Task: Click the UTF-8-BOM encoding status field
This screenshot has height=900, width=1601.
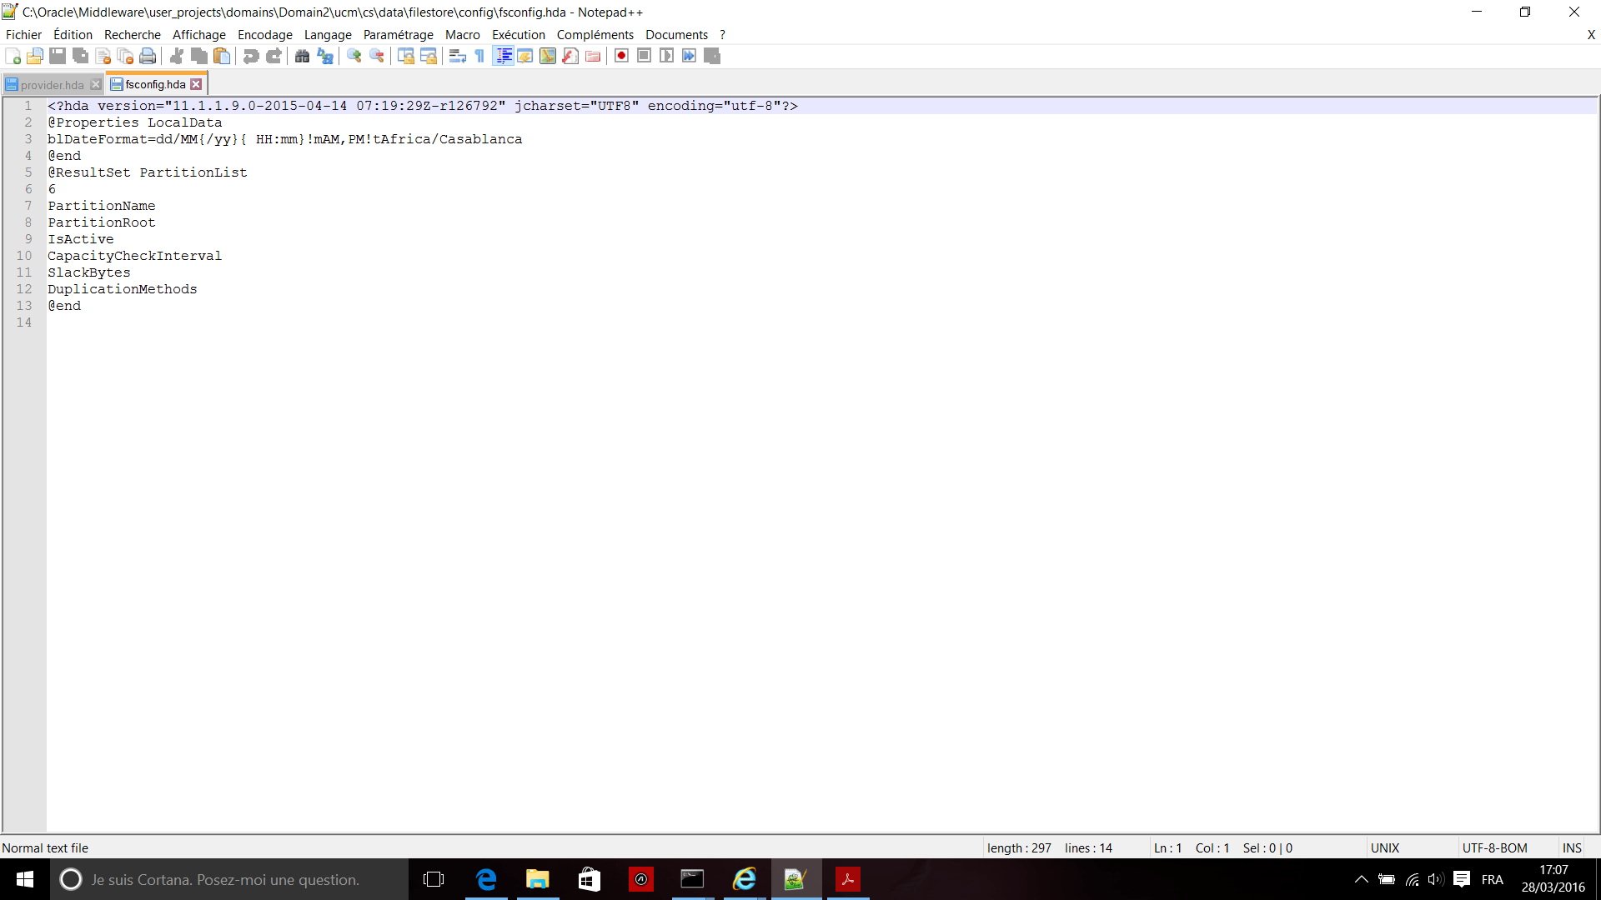Action: pyautogui.click(x=1494, y=847)
